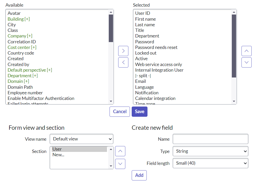Open the View name dropdown
Screen dimensions: 256x183
pyautogui.click(x=82, y=139)
